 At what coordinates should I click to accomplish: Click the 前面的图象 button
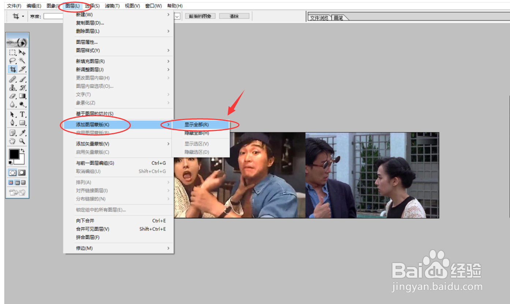tap(200, 16)
